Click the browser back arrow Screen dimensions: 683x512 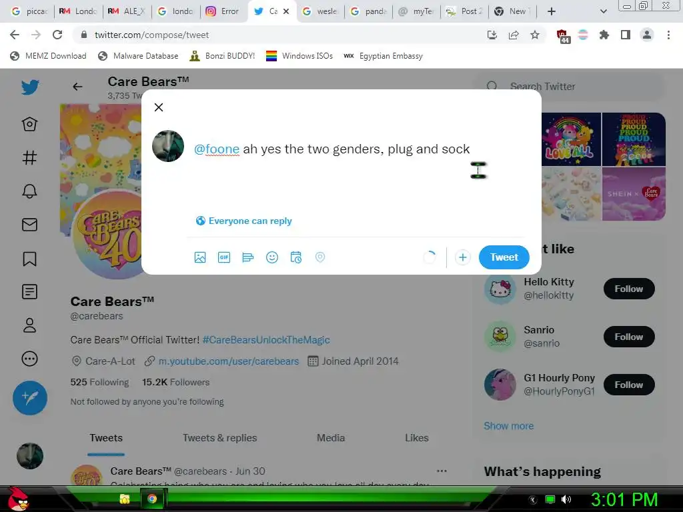15,35
